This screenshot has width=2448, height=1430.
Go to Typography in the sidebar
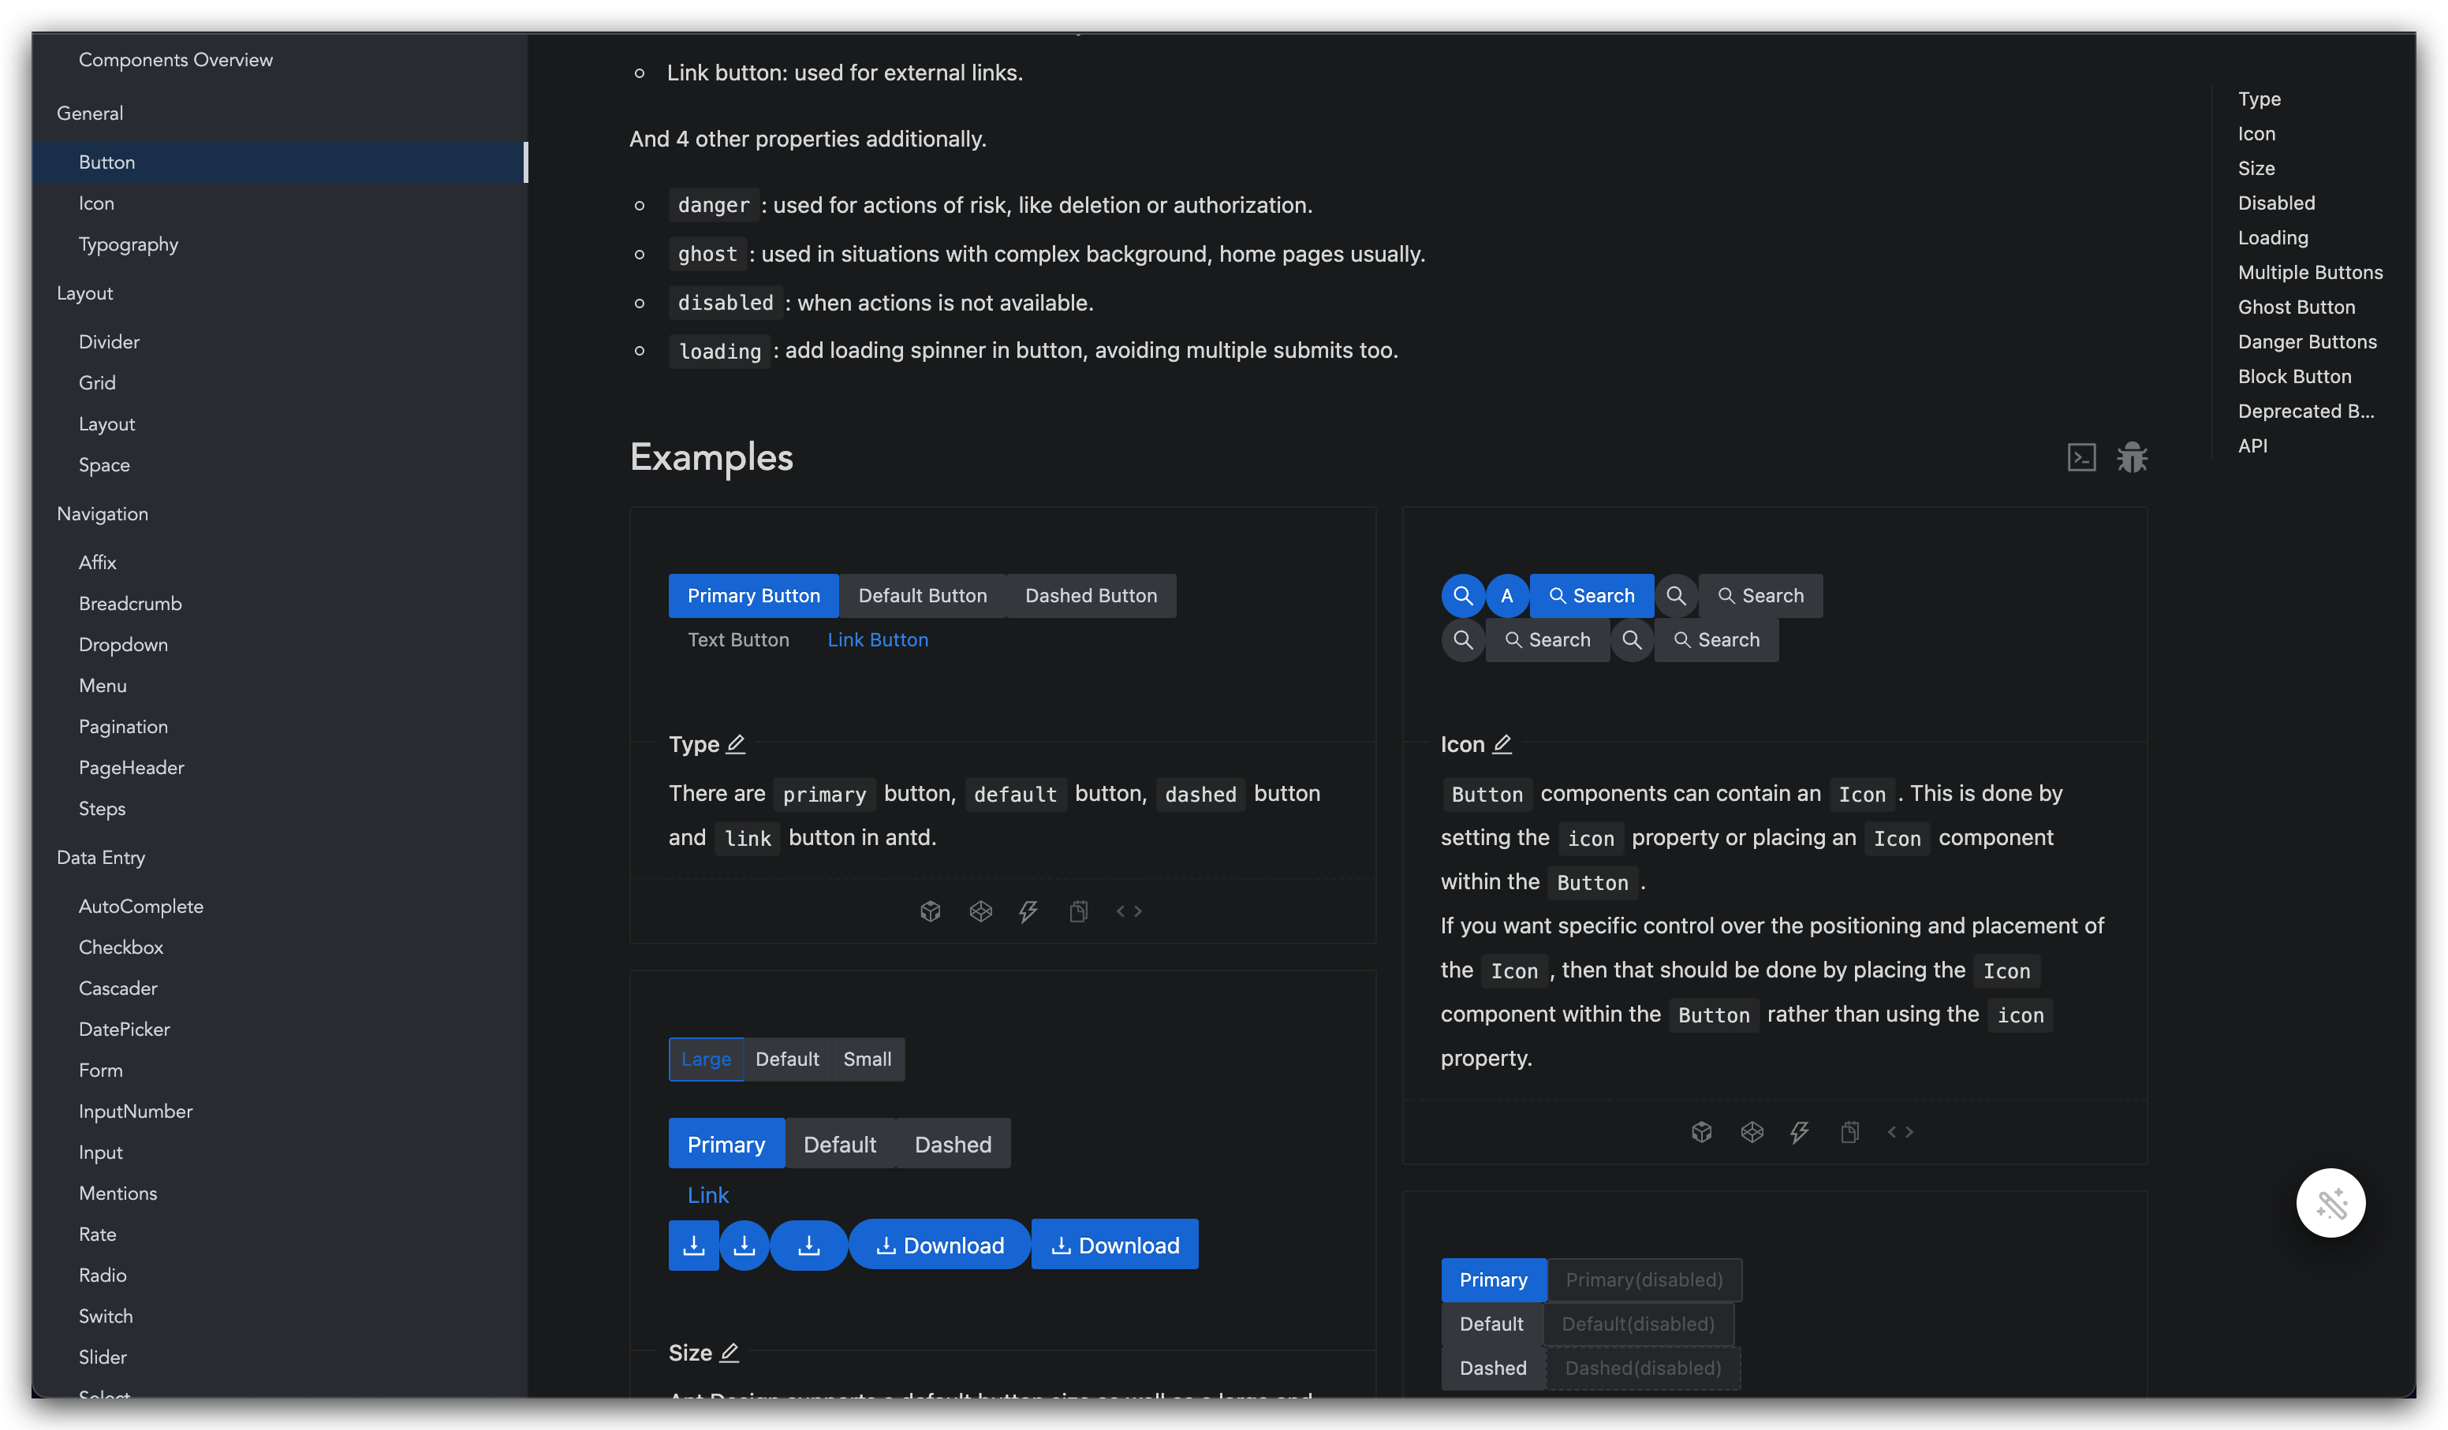click(129, 244)
